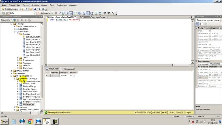Click the change connection icon beside database dropdown
The width and height of the screenshot is (222, 125).
pyautogui.click(x=7, y=13)
